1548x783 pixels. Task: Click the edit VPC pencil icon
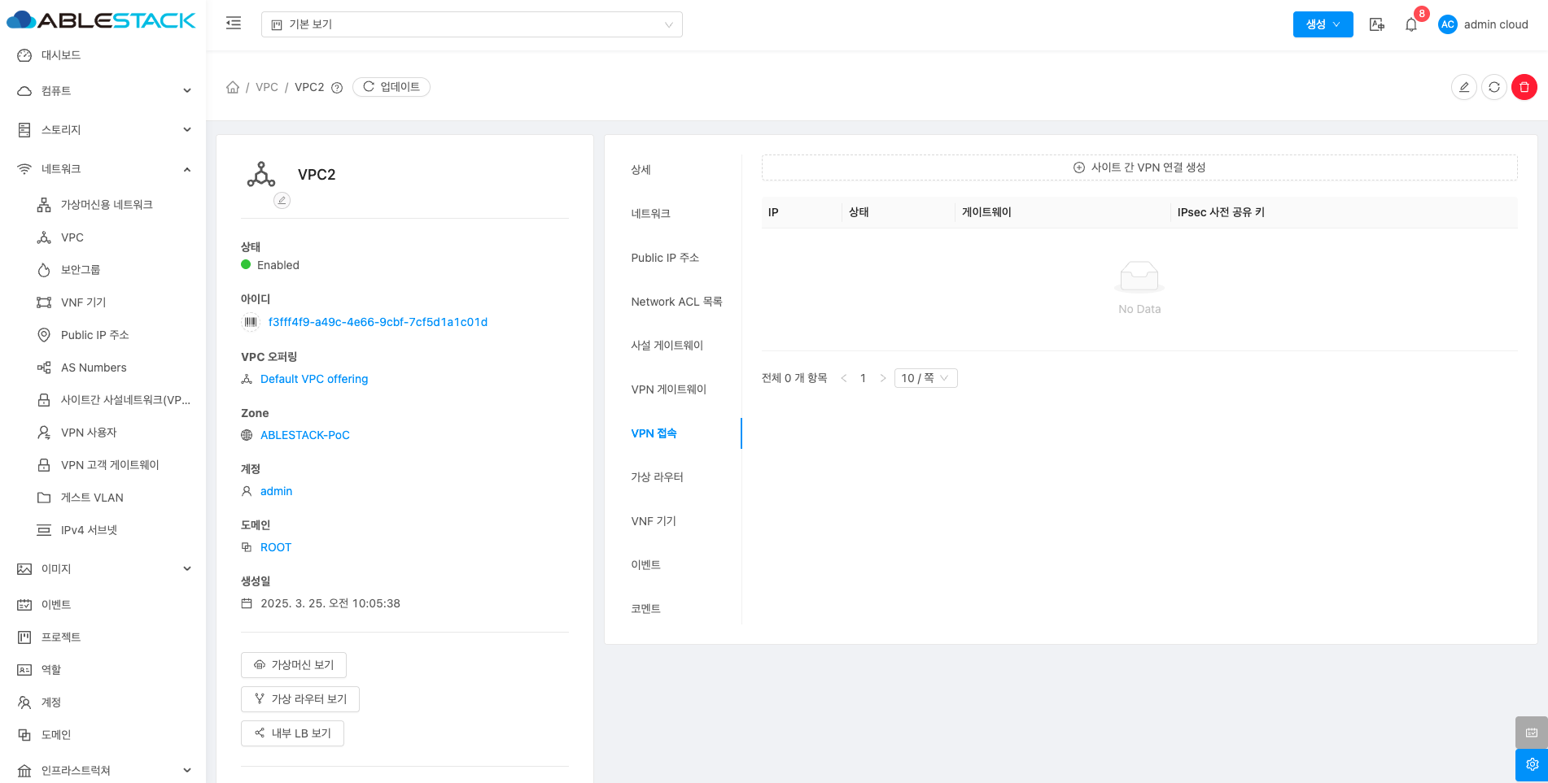tap(1463, 87)
